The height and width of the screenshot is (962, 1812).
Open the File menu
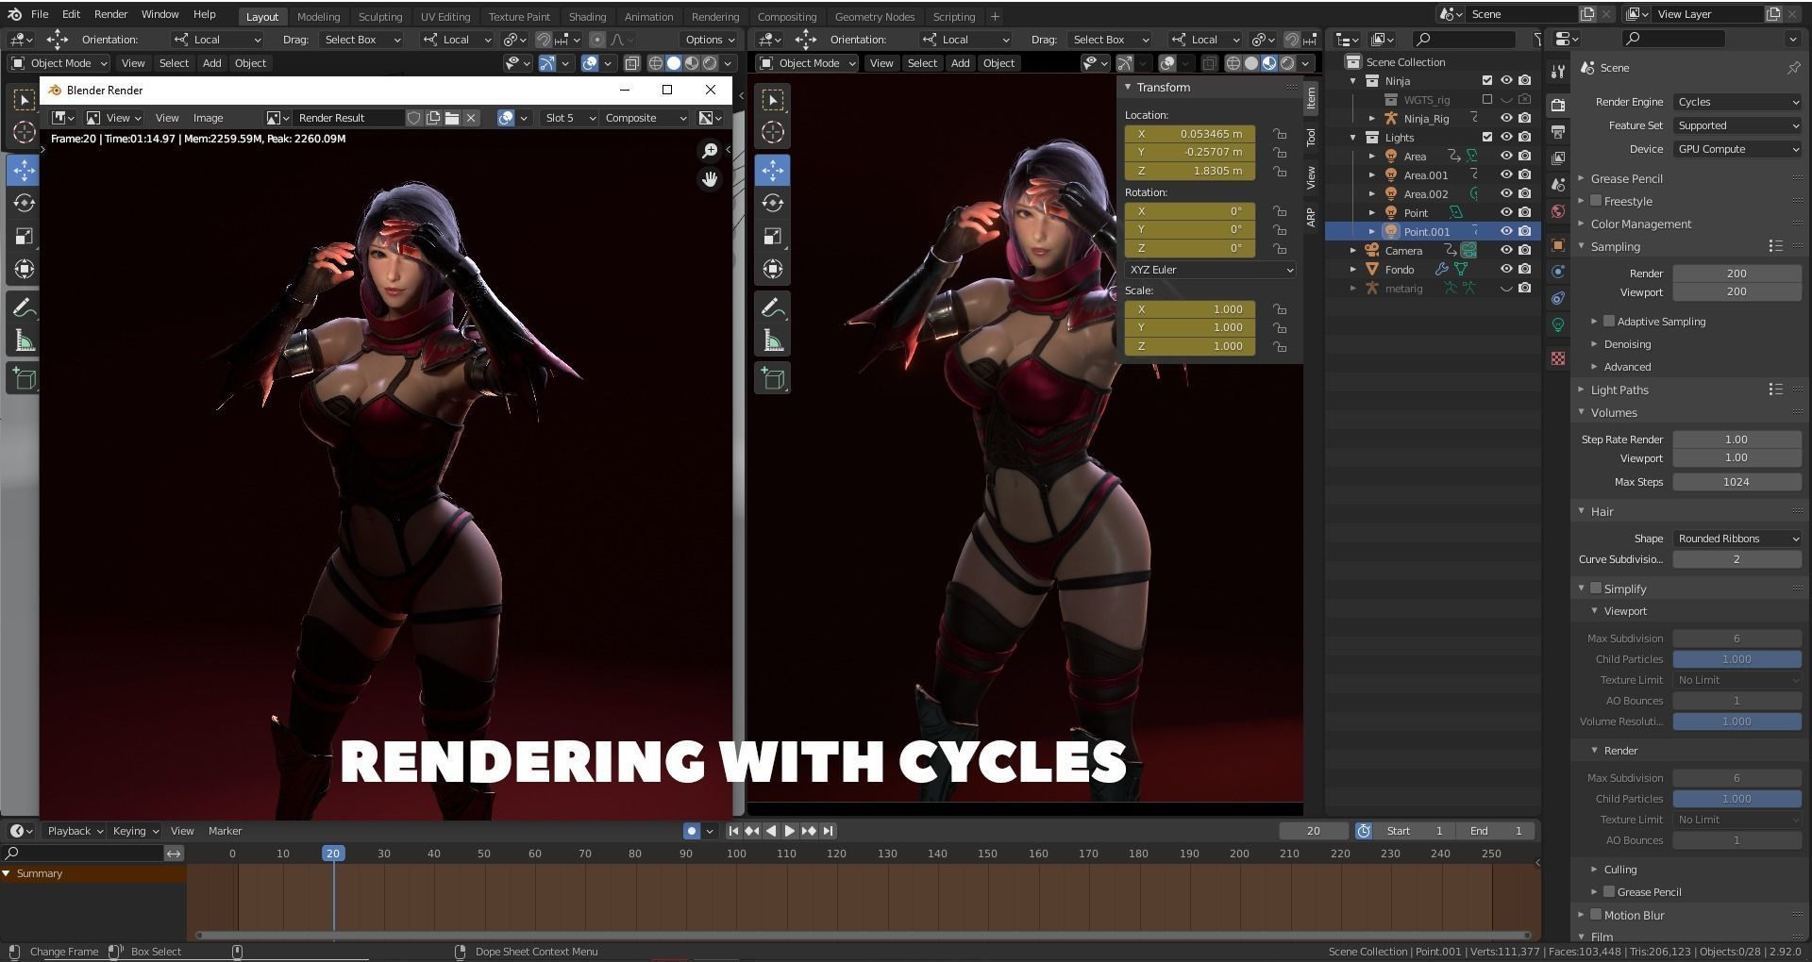(40, 14)
